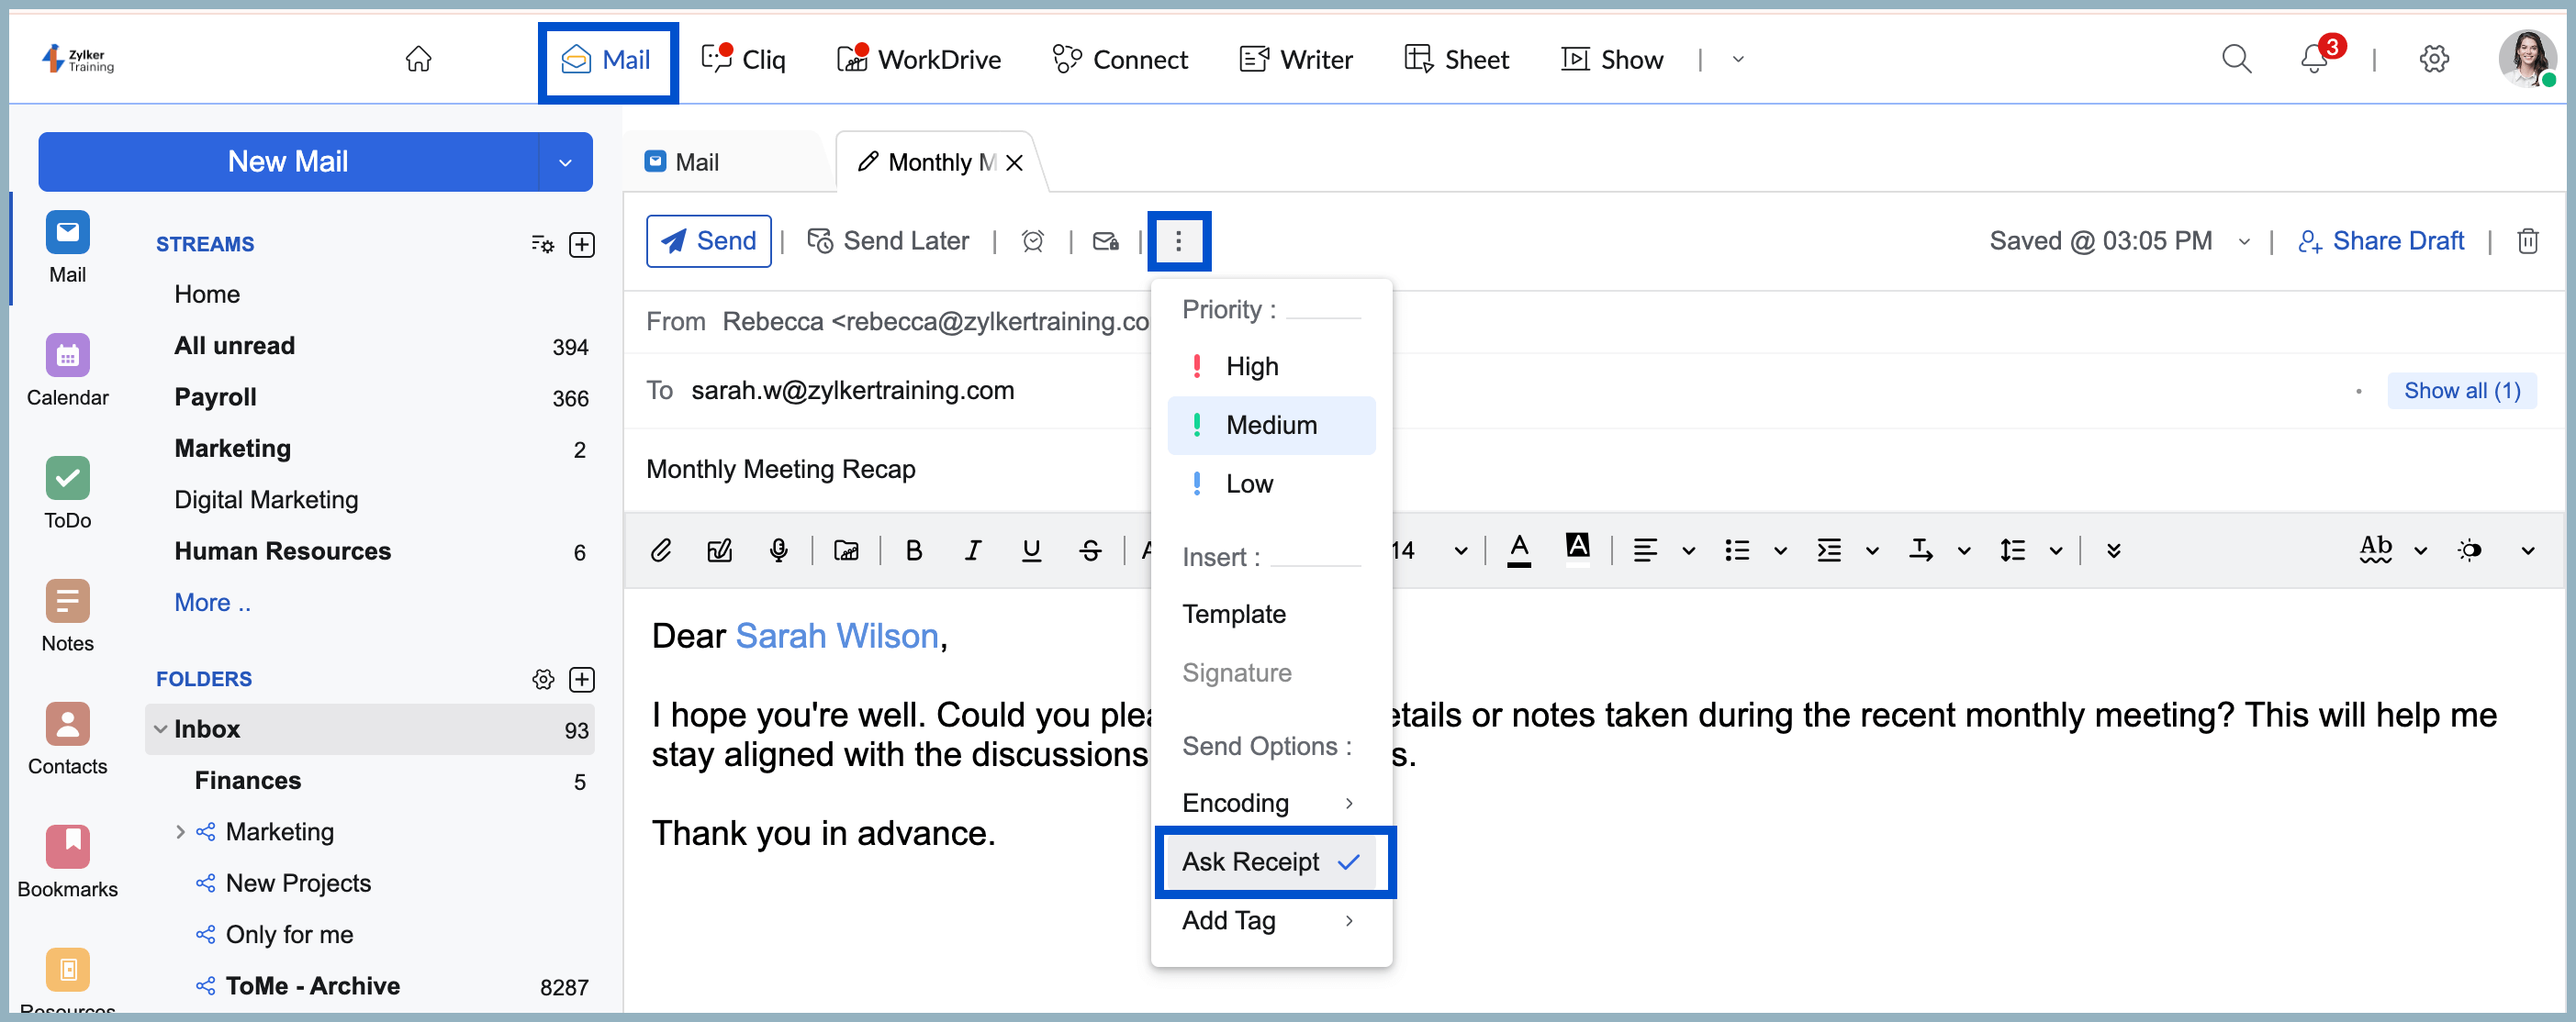
Task: Click the strikethrough formatting icon
Action: tap(1090, 550)
